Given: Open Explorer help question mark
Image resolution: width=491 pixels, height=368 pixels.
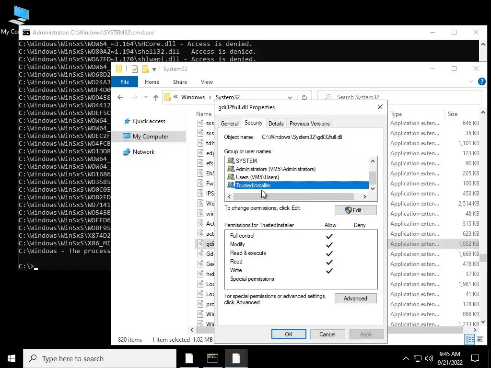Looking at the screenshot, I should [481, 82].
